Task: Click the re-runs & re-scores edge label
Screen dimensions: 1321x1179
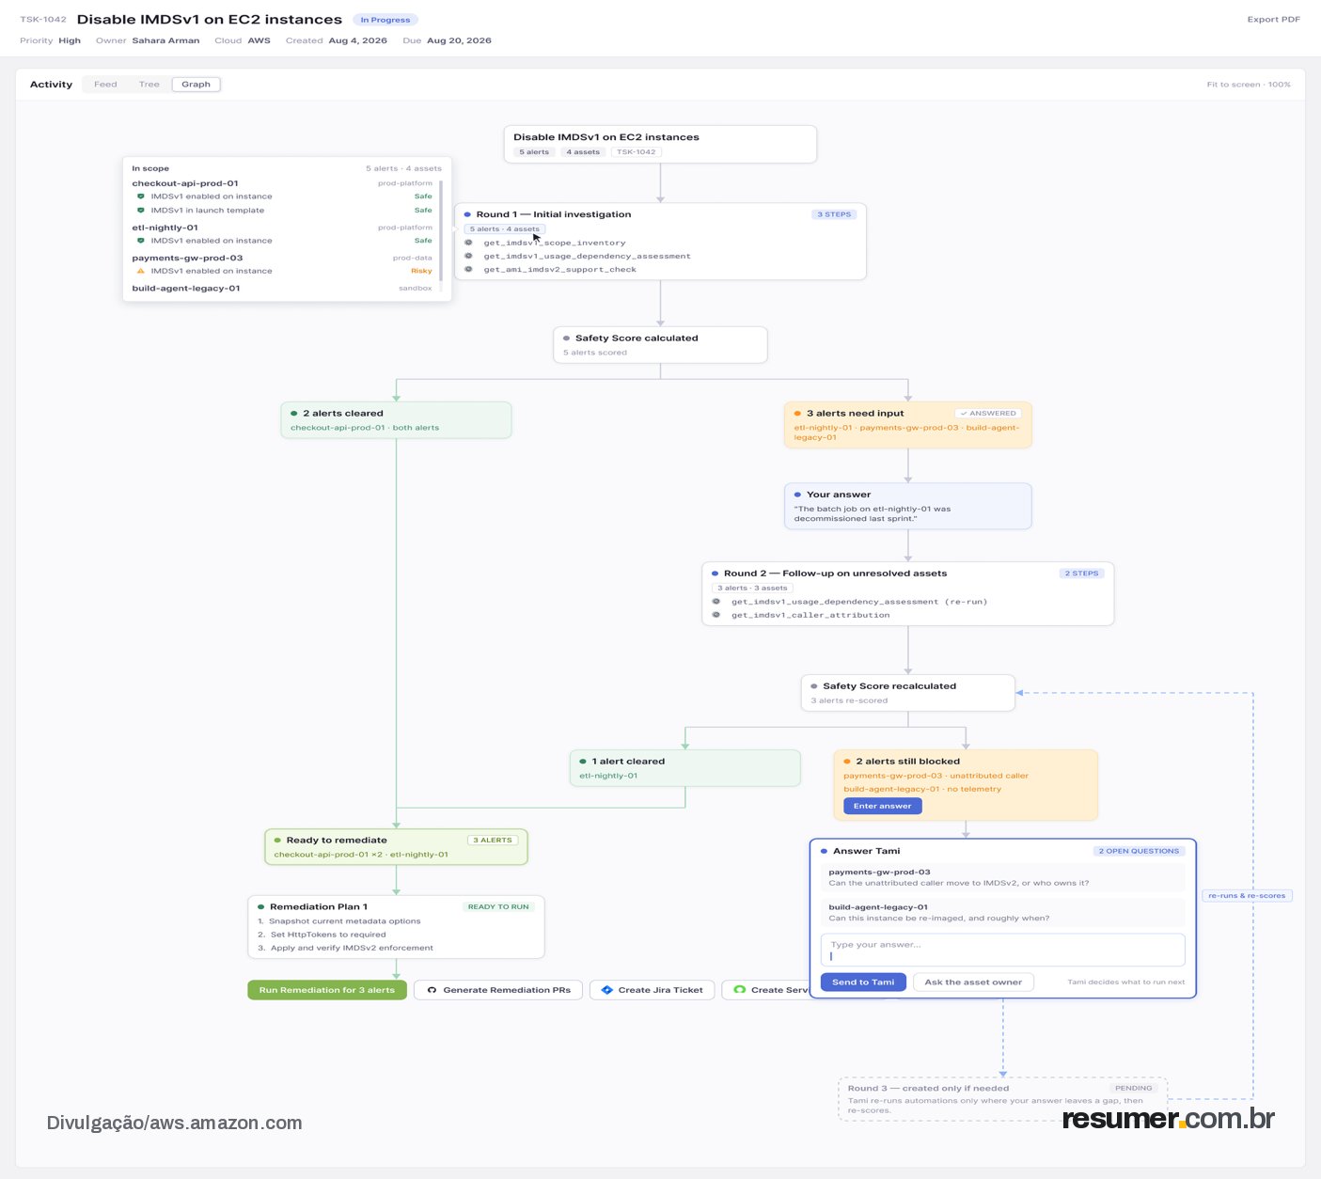Action: pos(1247,895)
